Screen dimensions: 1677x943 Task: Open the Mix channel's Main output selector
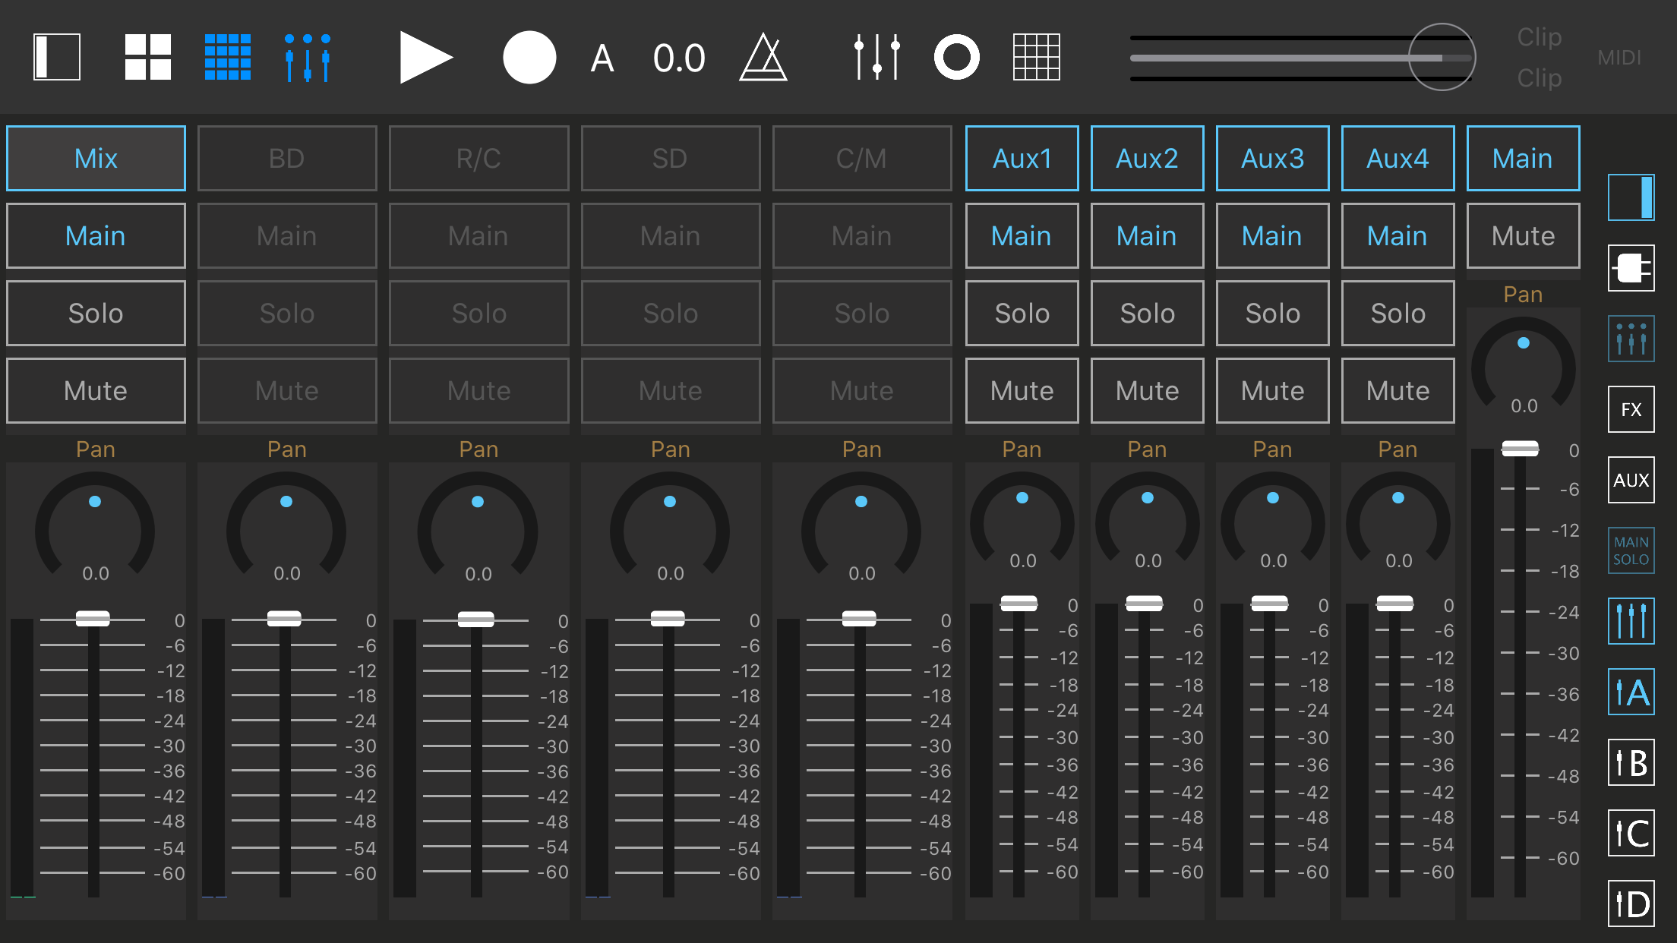pyautogui.click(x=96, y=236)
